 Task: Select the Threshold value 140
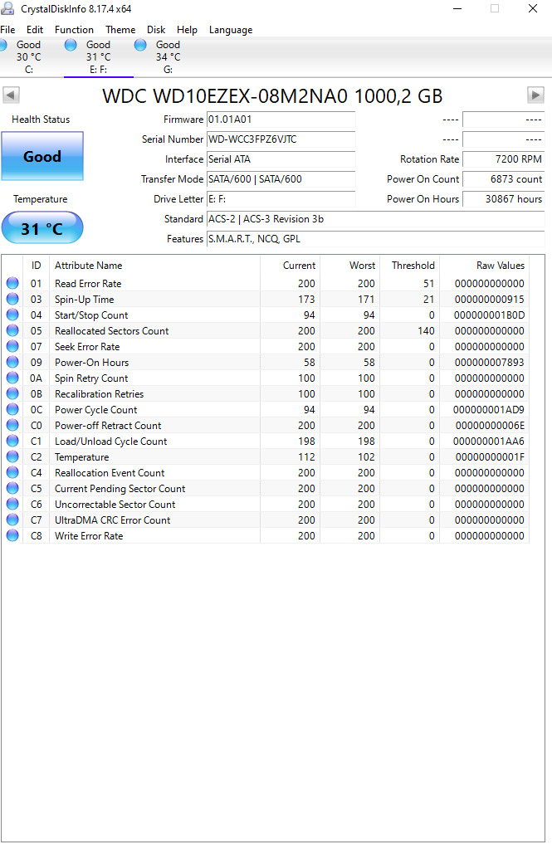(x=427, y=331)
